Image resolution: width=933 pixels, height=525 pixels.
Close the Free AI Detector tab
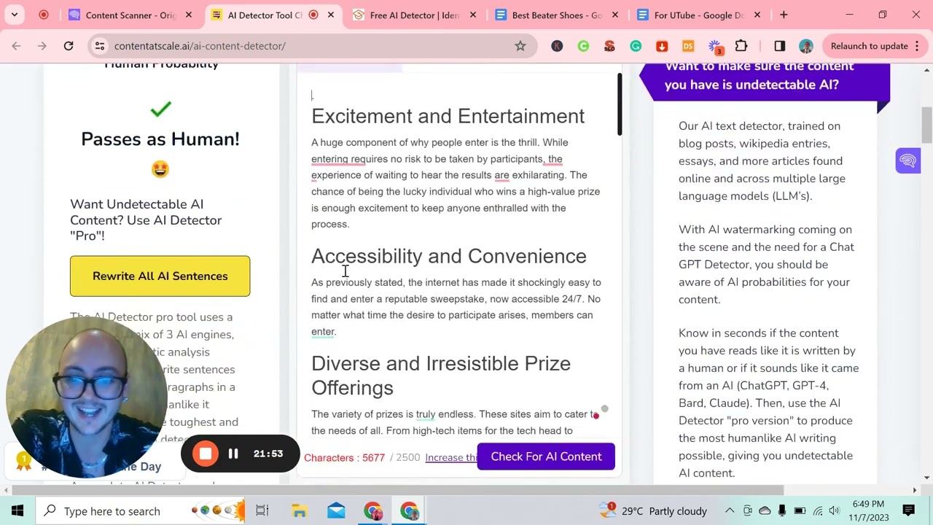pos(473,15)
